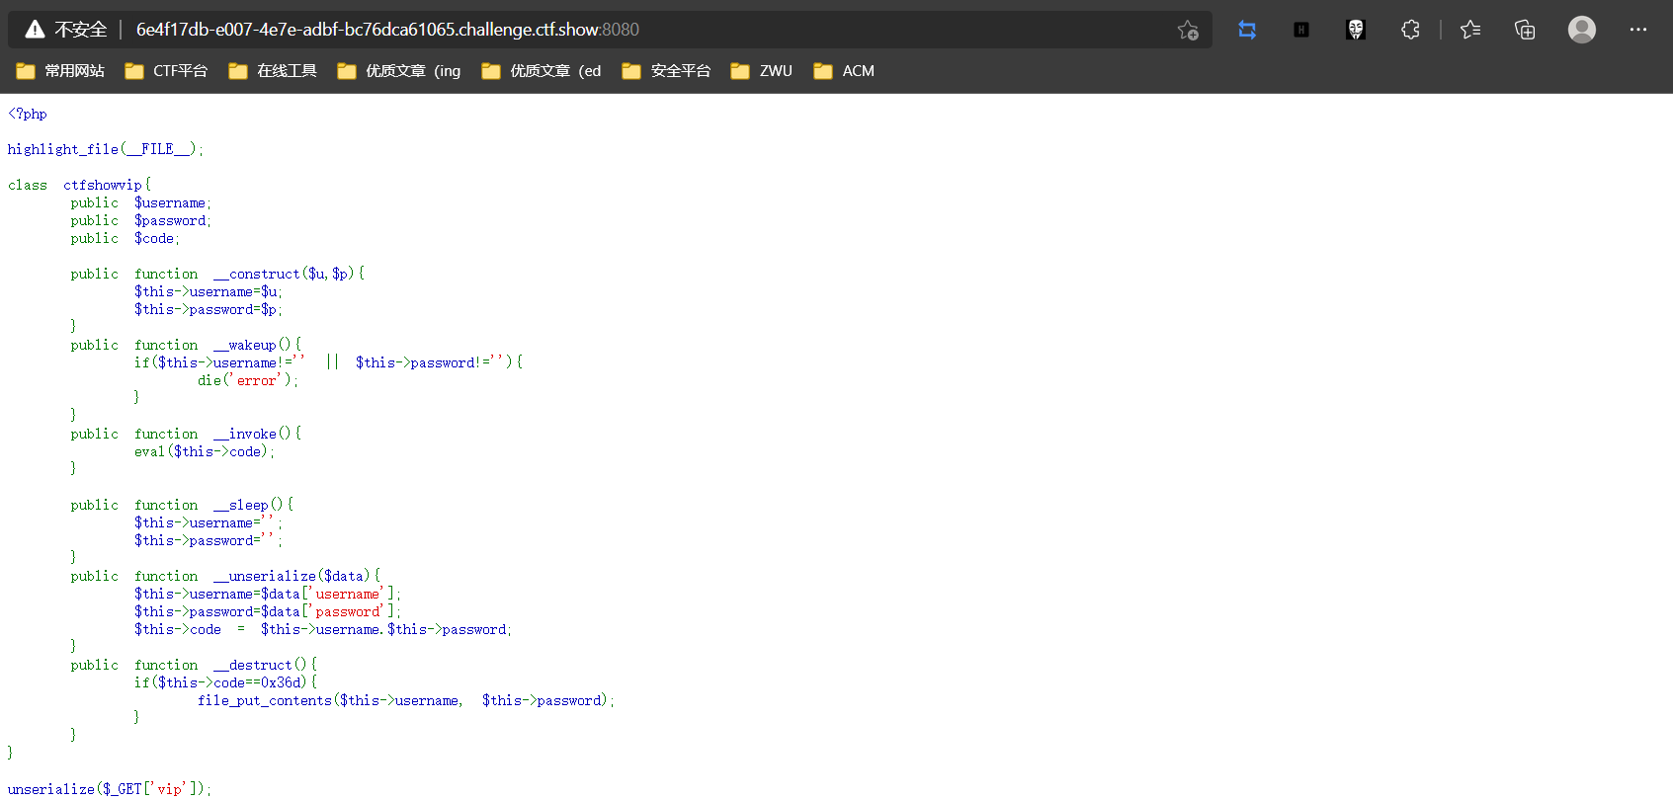Image resolution: width=1673 pixels, height=800 pixels.
Task: Click the 'eval($this->code);' line
Action: pos(205,451)
